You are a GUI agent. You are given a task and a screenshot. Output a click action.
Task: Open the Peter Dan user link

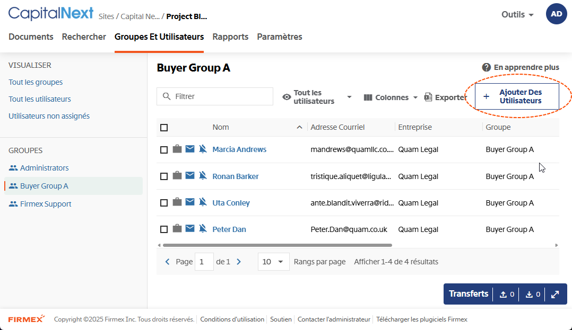coord(229,229)
